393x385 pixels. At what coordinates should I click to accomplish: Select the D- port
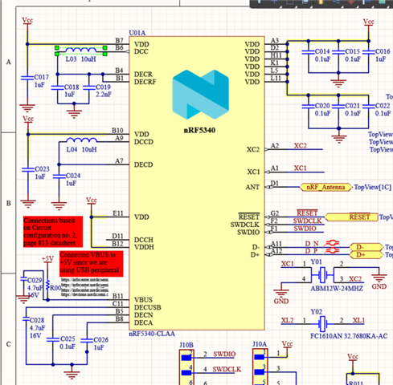pyautogui.click(x=366, y=247)
